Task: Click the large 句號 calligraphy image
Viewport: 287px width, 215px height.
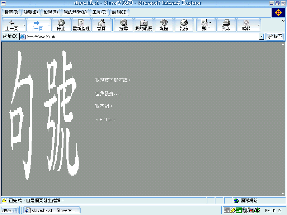Action: 44,115
